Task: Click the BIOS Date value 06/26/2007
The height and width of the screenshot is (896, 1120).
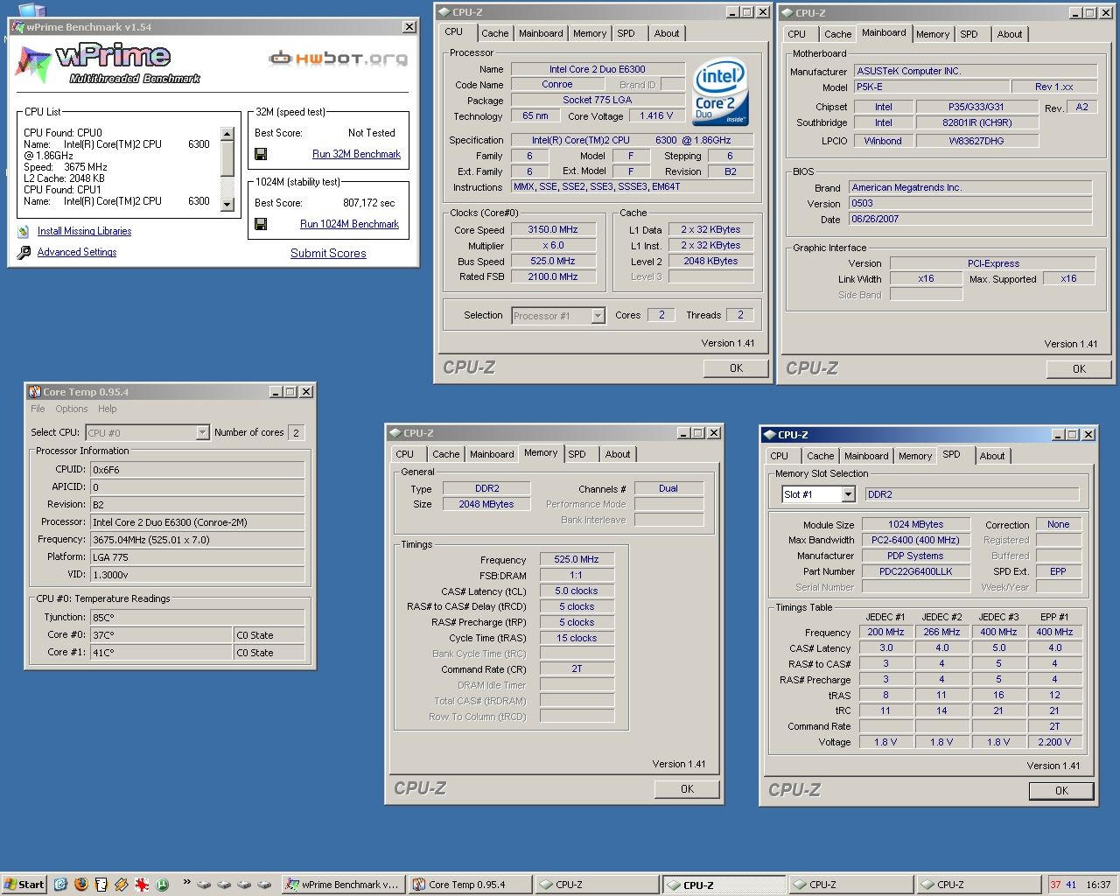Action: pyautogui.click(x=970, y=219)
